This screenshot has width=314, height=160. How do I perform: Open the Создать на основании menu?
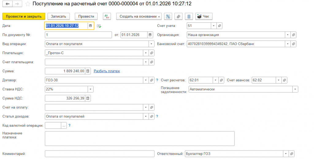139,17
